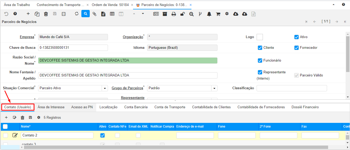Click the pencil edit icon beside Contato 2
This screenshot has height=150, width=350.
(15, 135)
